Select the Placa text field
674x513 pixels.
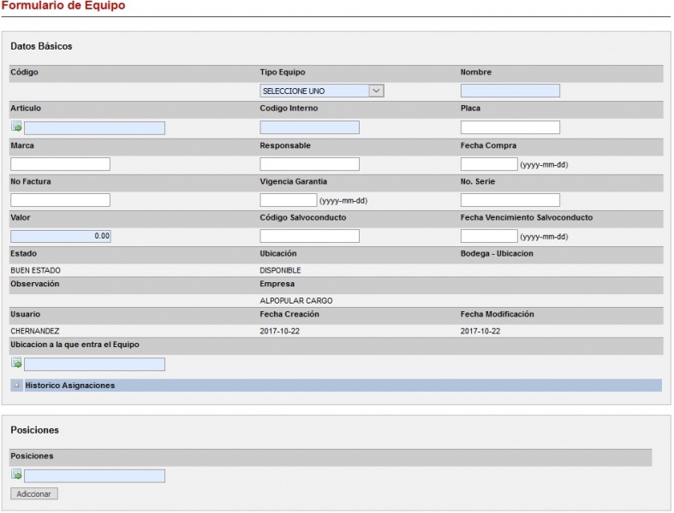coord(510,127)
